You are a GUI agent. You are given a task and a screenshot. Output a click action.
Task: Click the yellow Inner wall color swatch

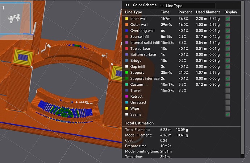tap(126, 19)
